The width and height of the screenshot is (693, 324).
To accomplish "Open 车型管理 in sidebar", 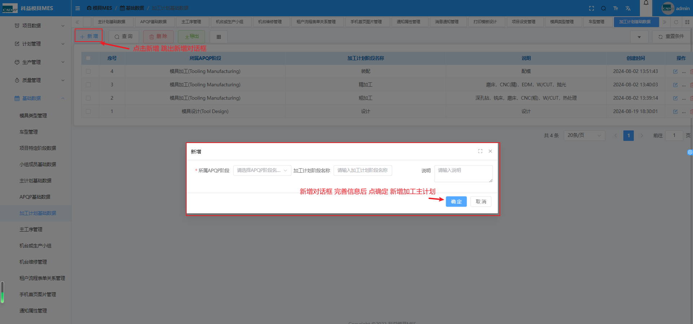I will (35, 132).
